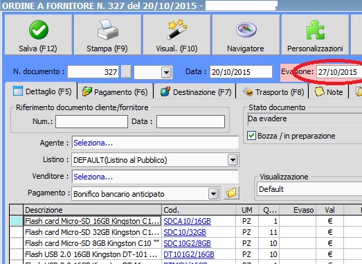Viewport: 362px width, 264px height.
Task: Click the Evasione date field 27/10/2015
Action: point(339,72)
